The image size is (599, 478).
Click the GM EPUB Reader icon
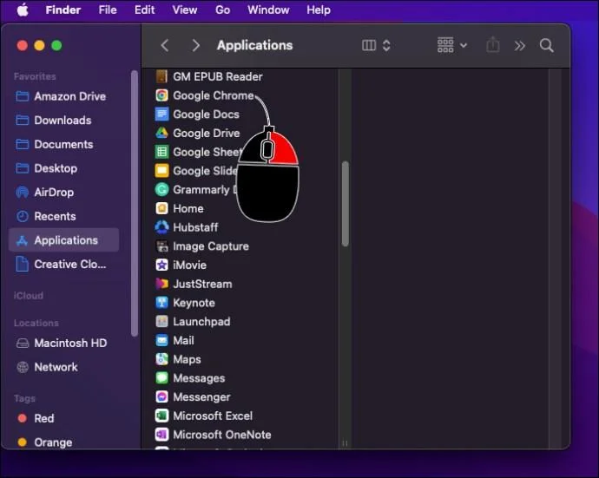161,76
